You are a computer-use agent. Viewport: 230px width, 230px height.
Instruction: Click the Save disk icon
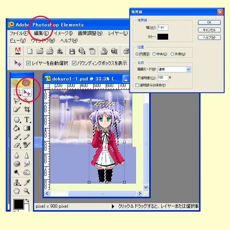(x=72, y=51)
